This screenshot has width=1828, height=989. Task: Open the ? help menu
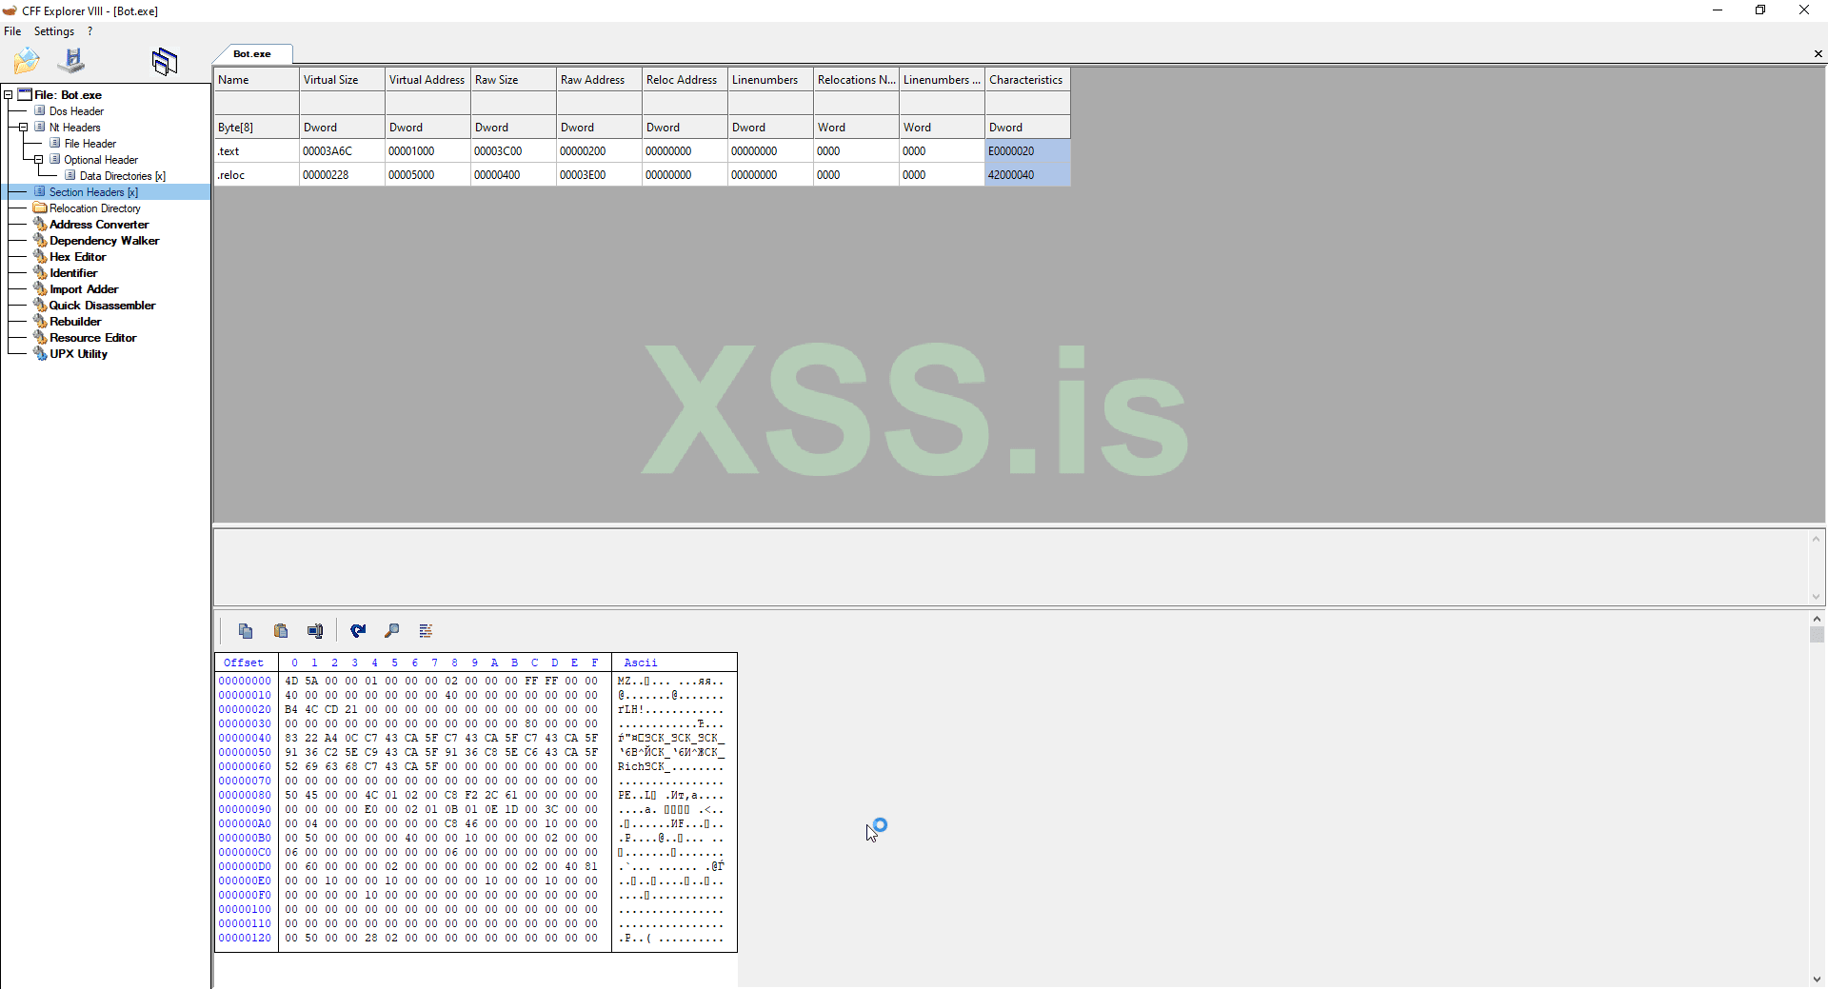click(90, 31)
